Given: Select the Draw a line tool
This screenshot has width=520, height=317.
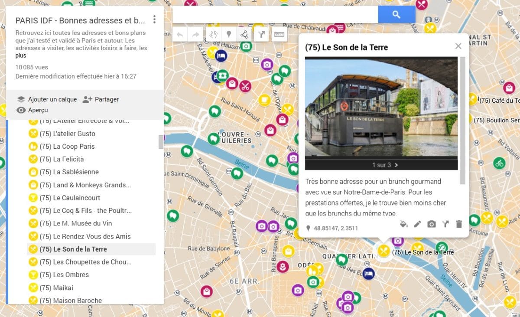Looking at the screenshot, I should pyautogui.click(x=243, y=34).
